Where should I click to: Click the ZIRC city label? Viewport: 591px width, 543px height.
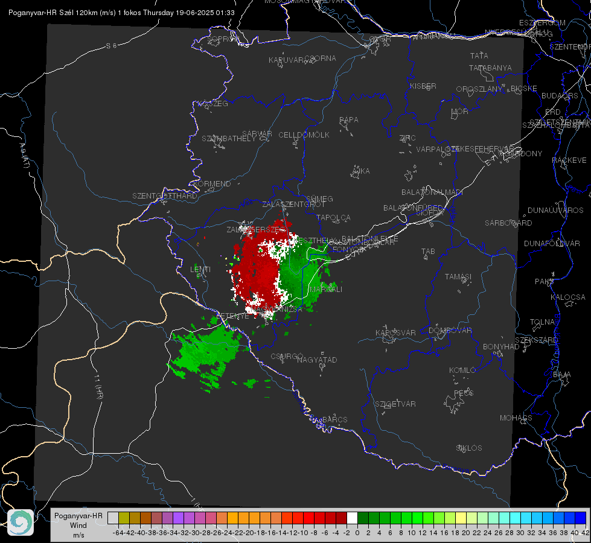407,138
